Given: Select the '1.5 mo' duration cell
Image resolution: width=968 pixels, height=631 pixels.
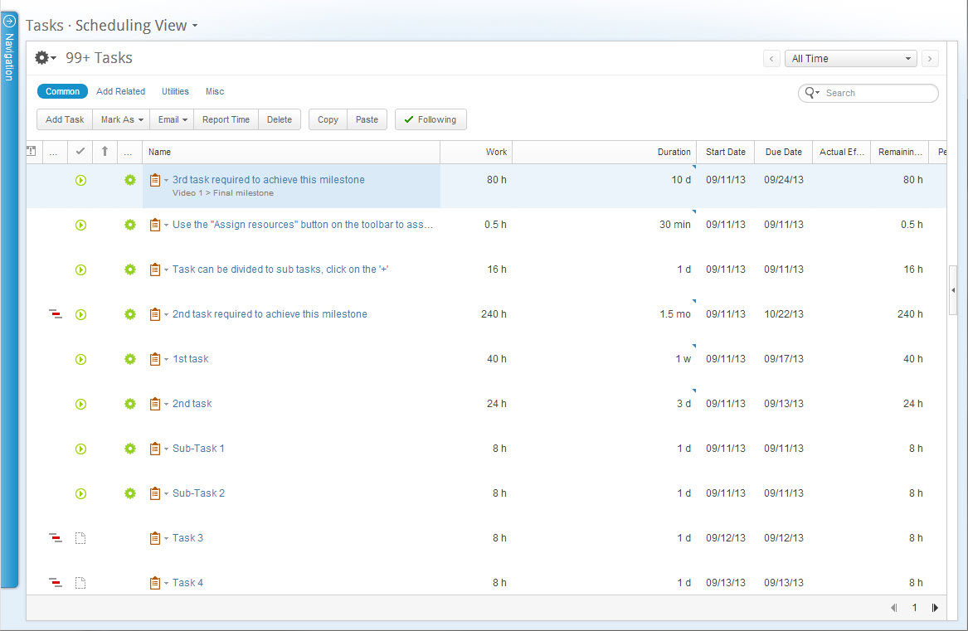Looking at the screenshot, I should (674, 314).
